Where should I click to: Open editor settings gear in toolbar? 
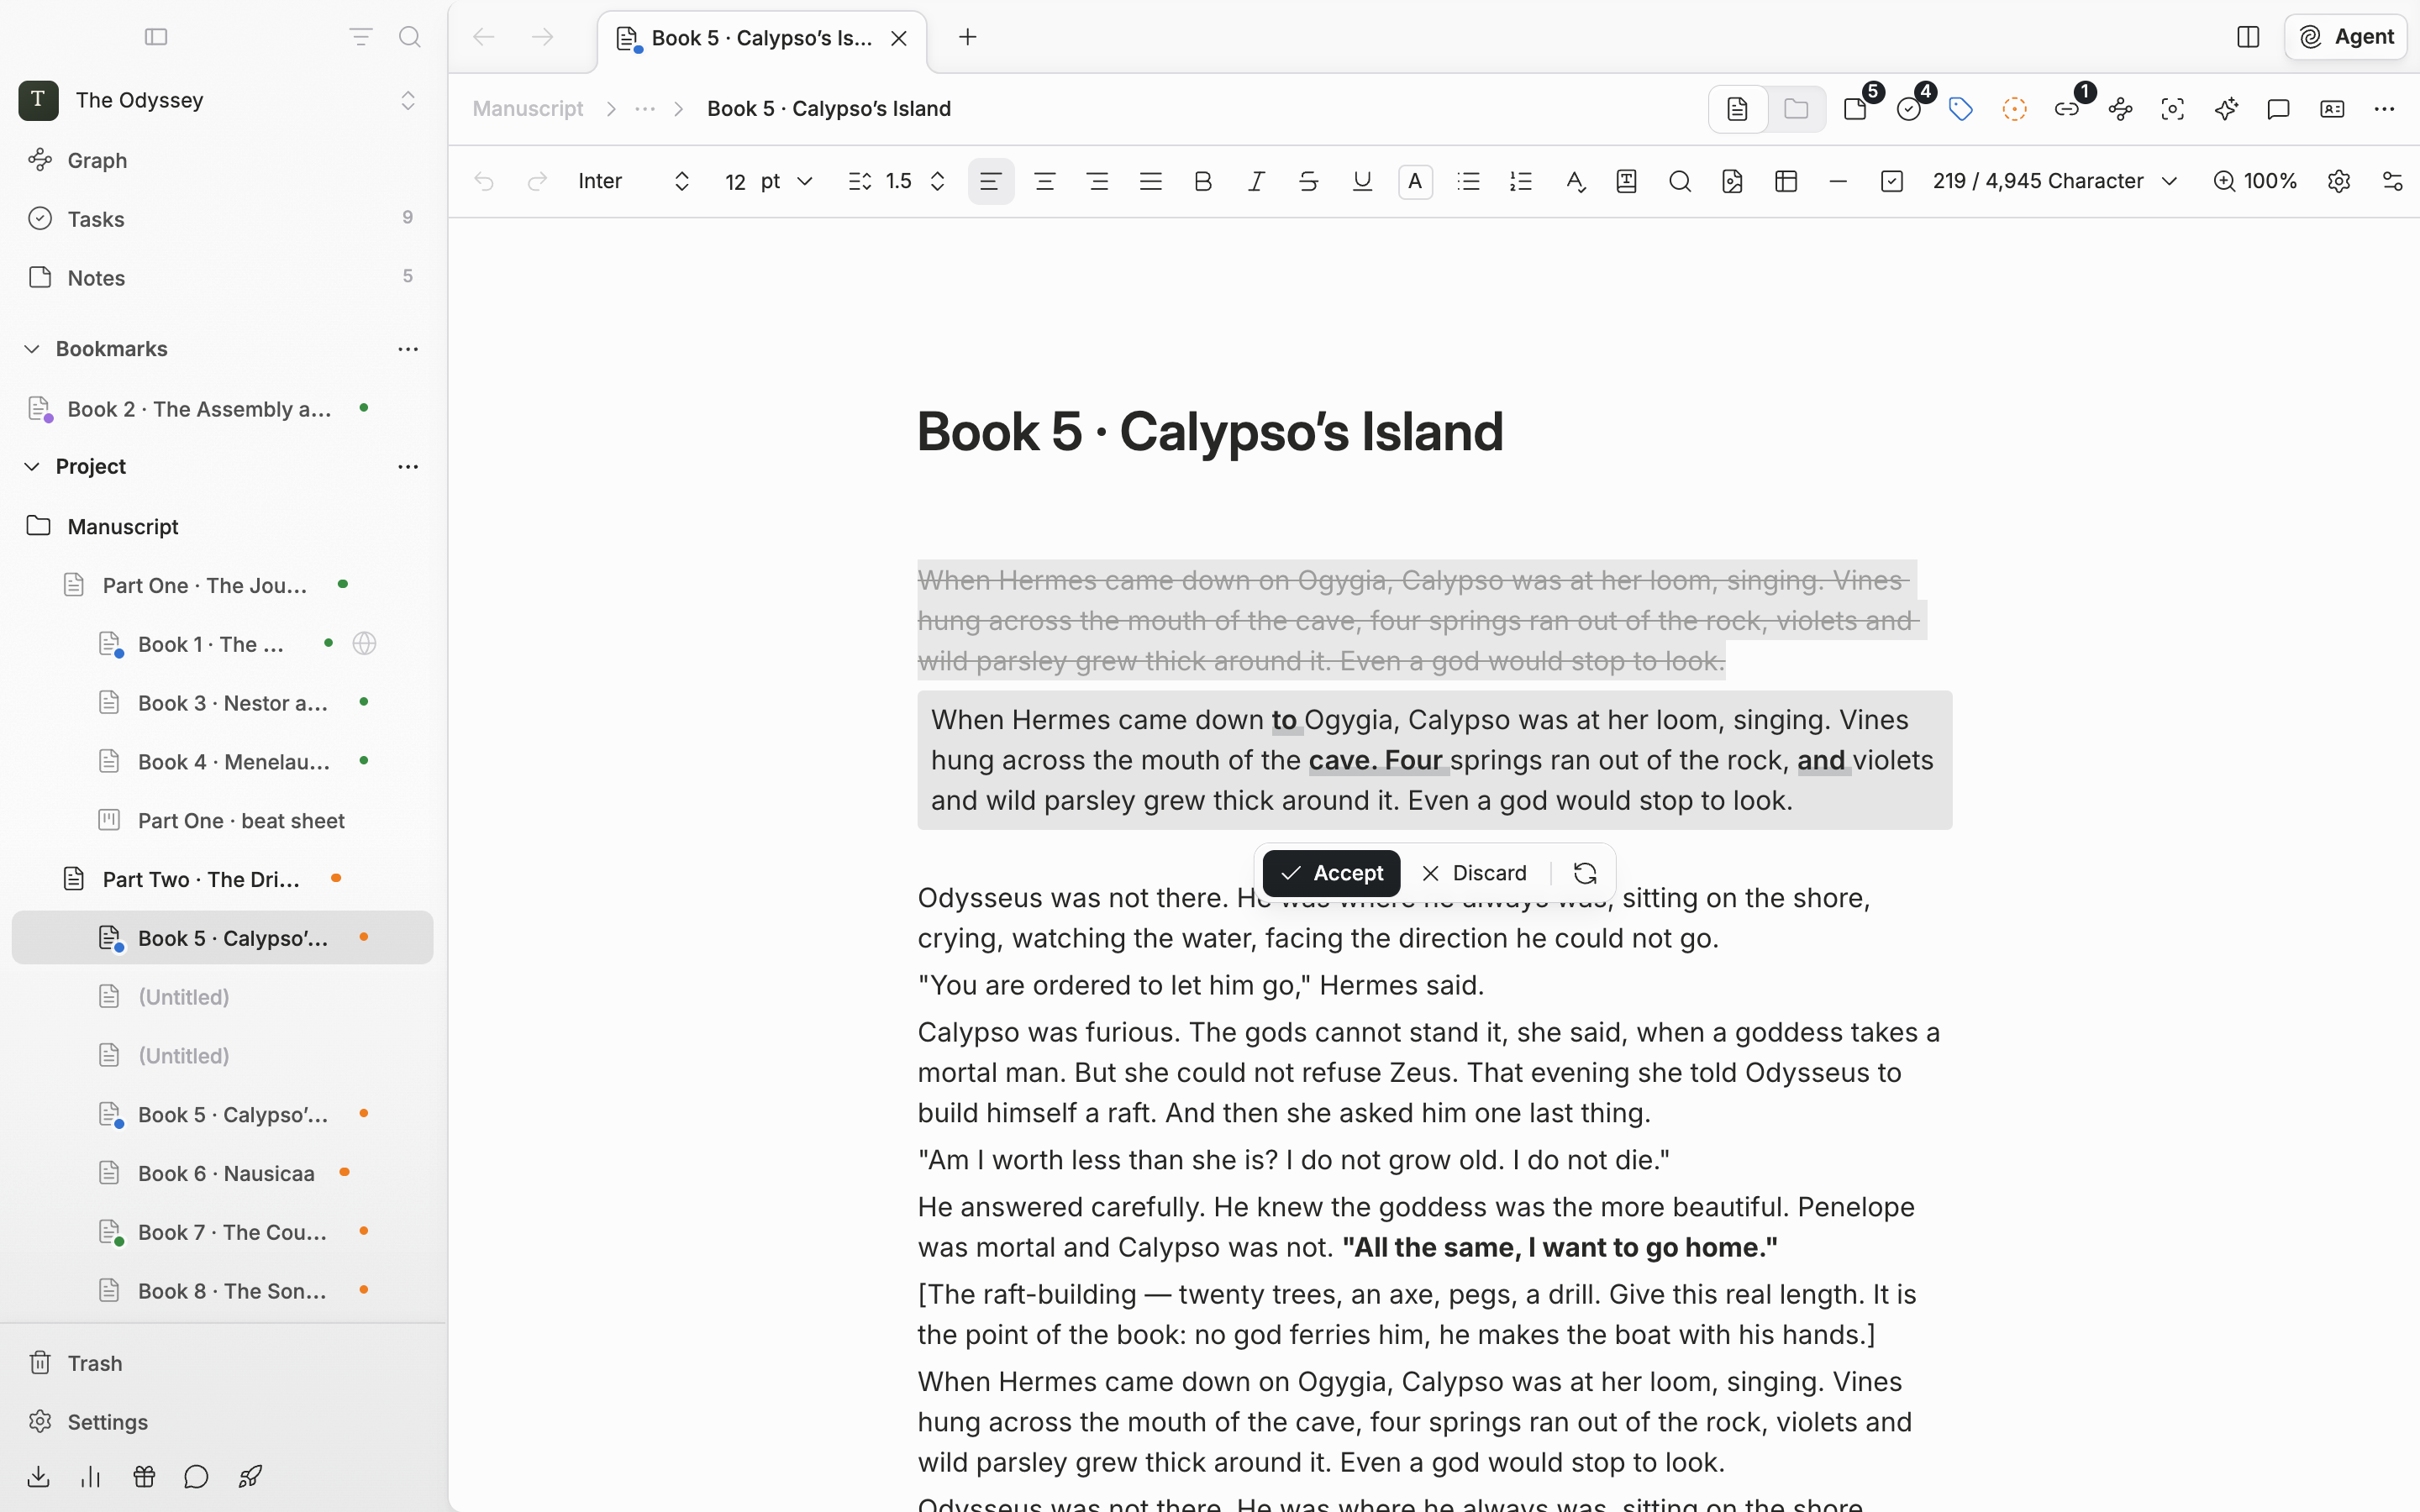(2339, 181)
